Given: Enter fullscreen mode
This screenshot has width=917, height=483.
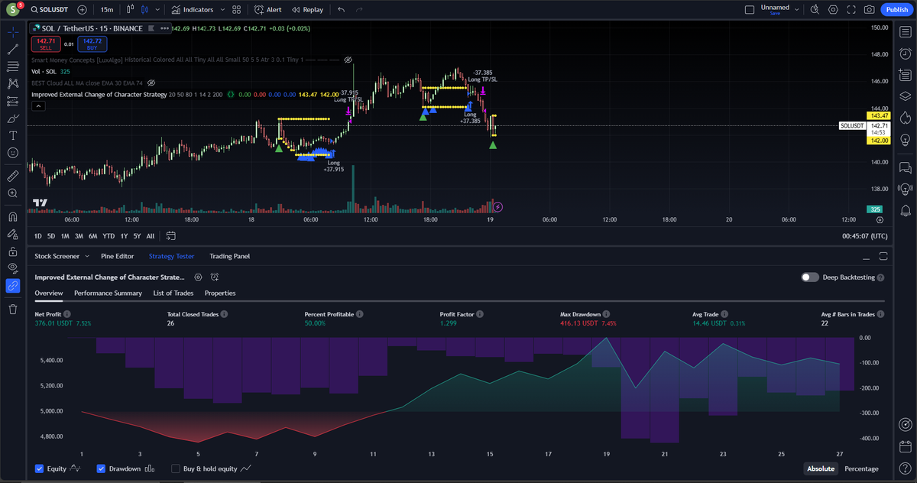Looking at the screenshot, I should pos(851,10).
